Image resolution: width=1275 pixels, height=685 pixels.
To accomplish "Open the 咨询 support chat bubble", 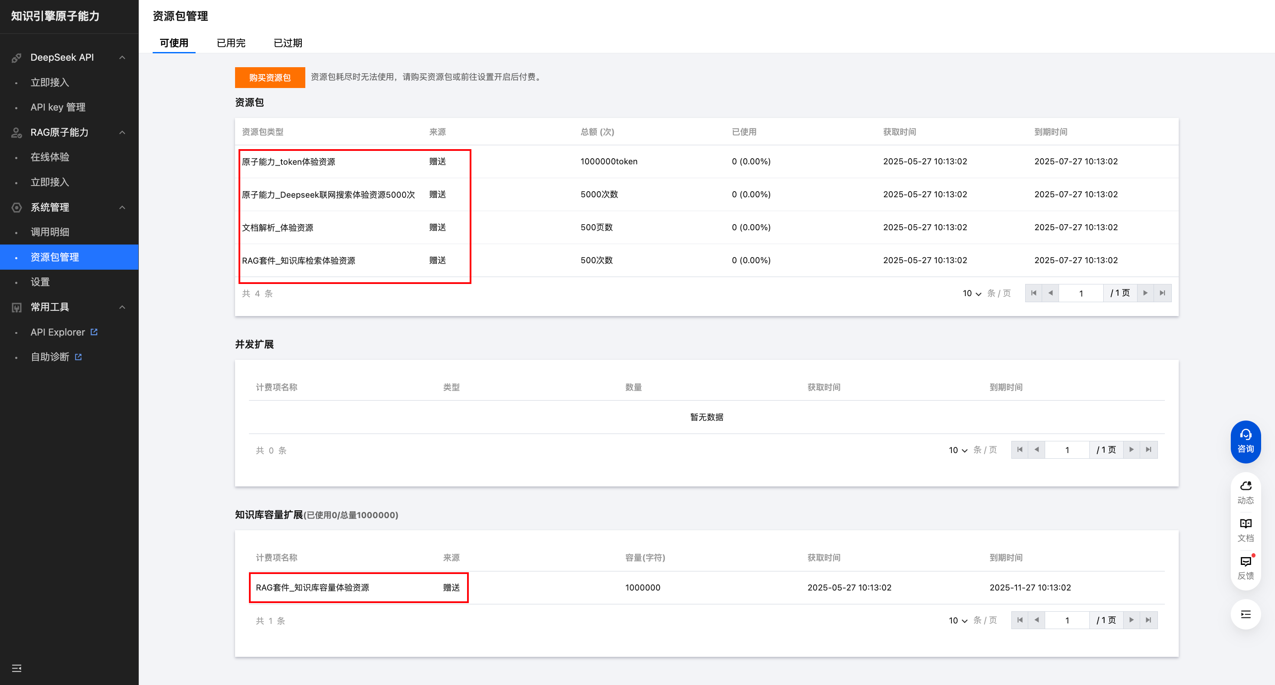I will point(1246,441).
